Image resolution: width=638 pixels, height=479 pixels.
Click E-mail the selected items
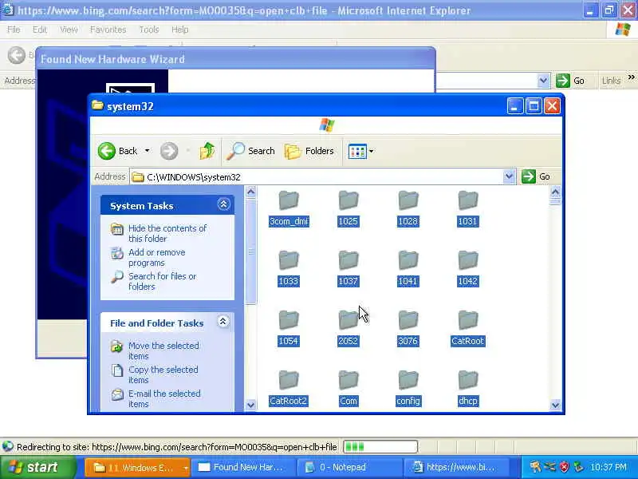coord(164,398)
